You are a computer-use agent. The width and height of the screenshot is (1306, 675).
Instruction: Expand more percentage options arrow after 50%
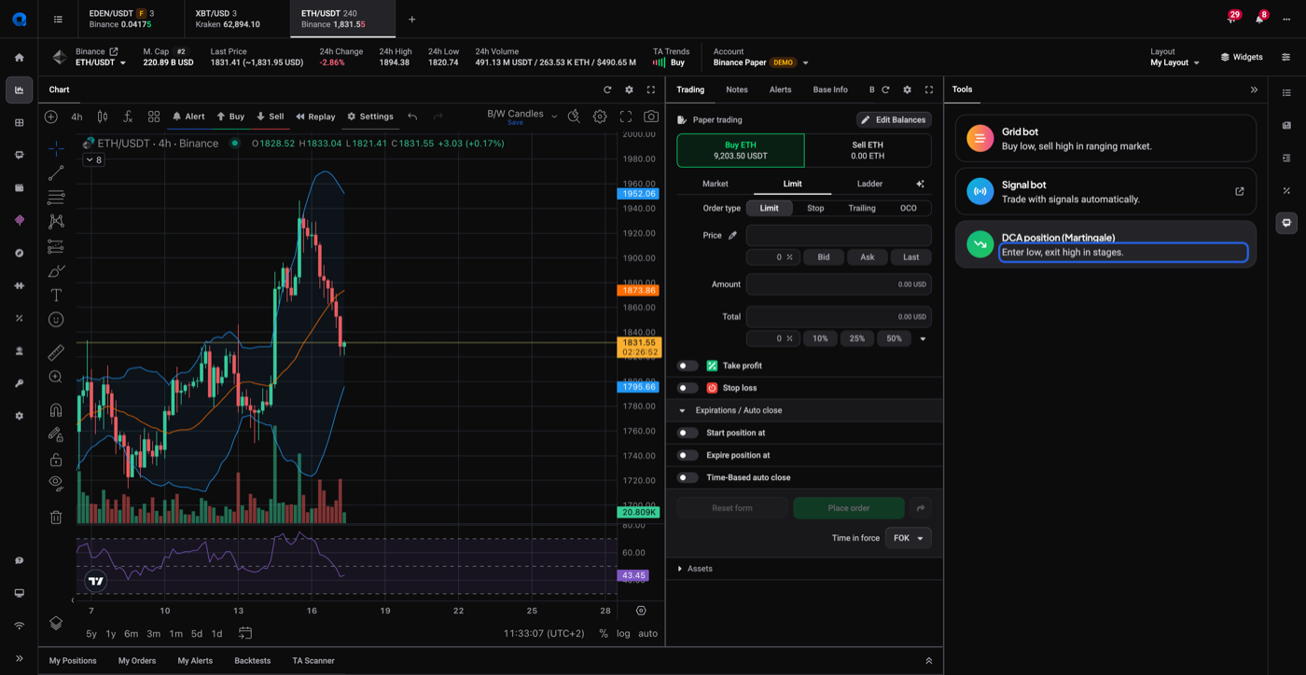923,338
